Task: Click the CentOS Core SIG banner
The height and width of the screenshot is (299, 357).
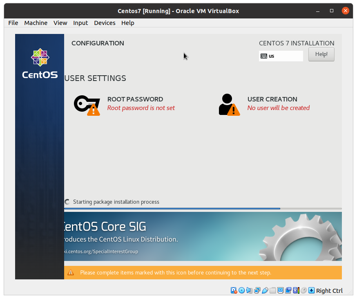Action: tap(203, 236)
